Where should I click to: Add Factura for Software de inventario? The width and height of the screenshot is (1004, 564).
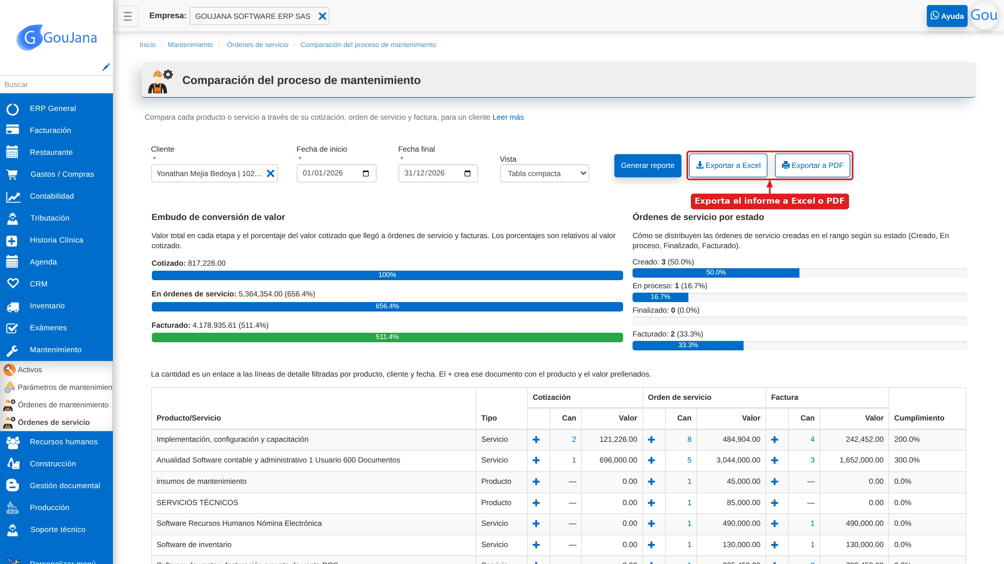click(x=774, y=545)
